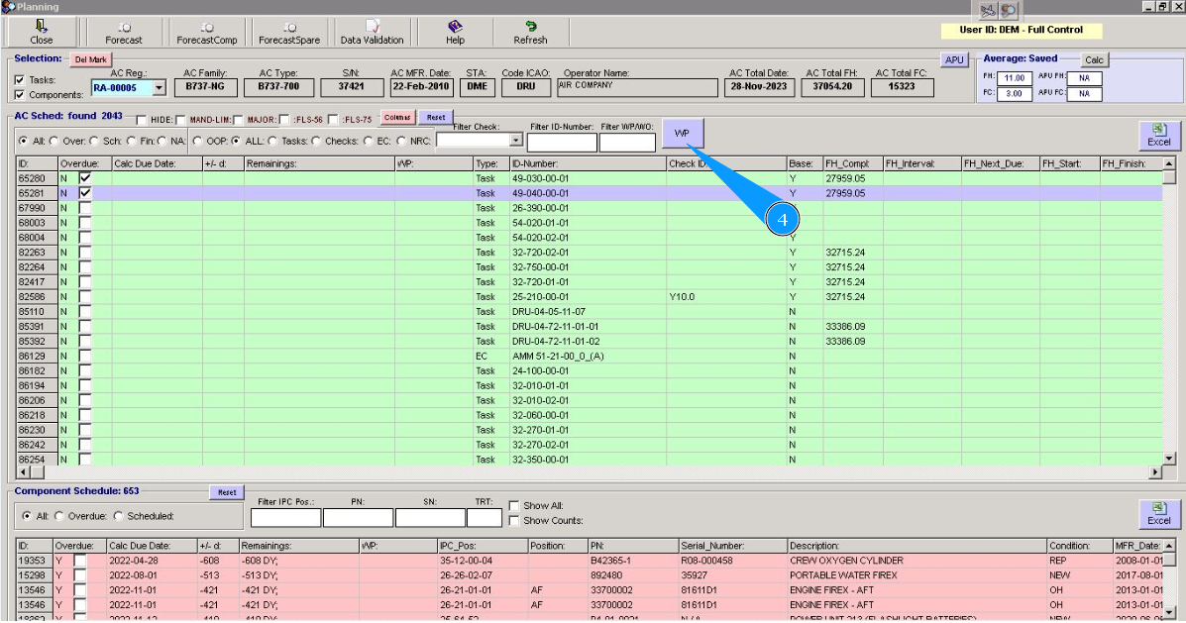Open ForecastComp from the toolbar
The height and width of the screenshot is (623, 1186).
click(x=206, y=32)
